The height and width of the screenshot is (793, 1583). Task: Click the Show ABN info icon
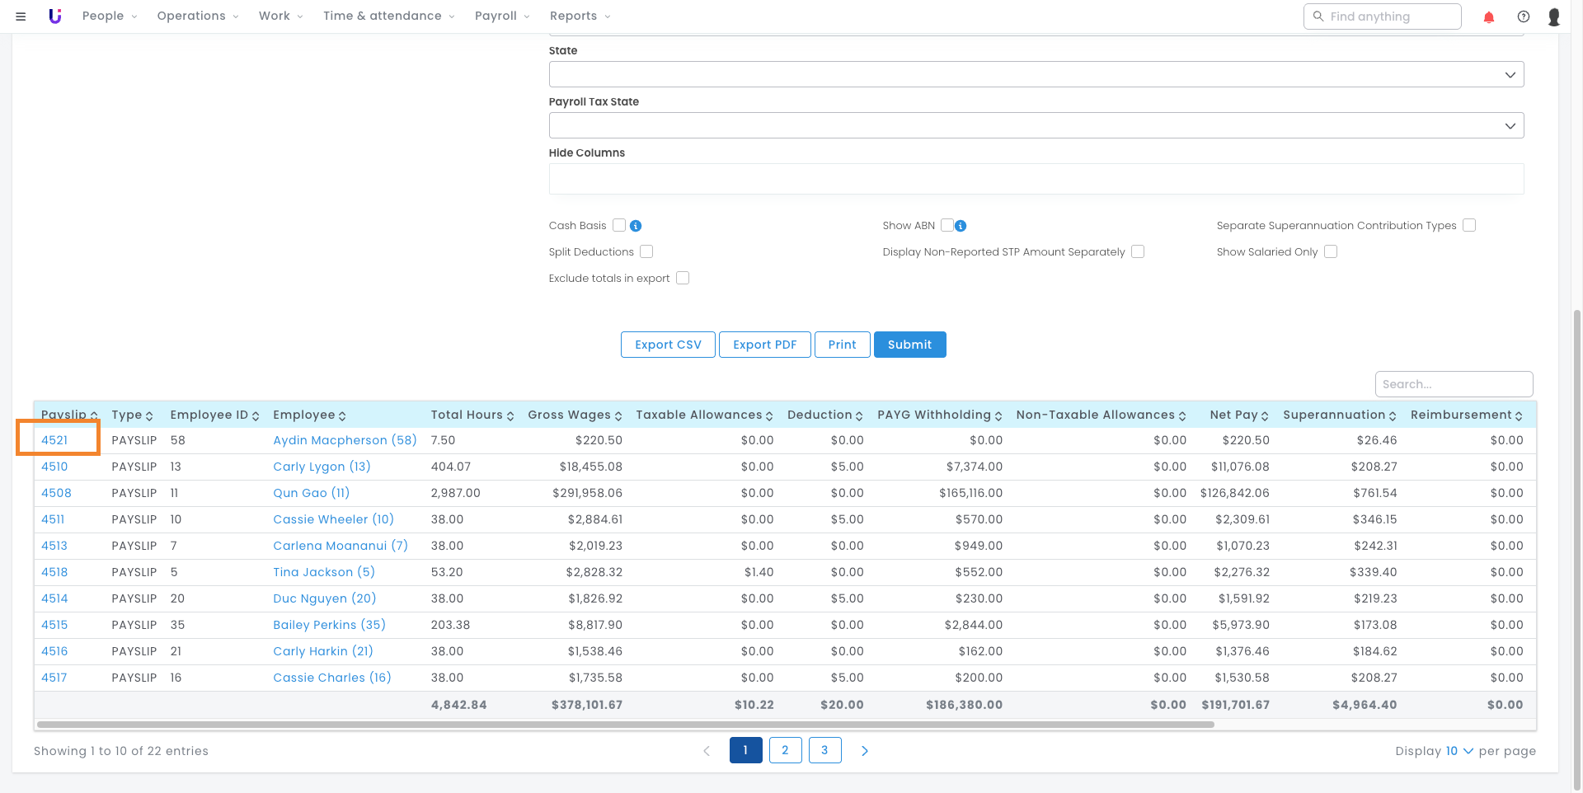click(x=961, y=226)
